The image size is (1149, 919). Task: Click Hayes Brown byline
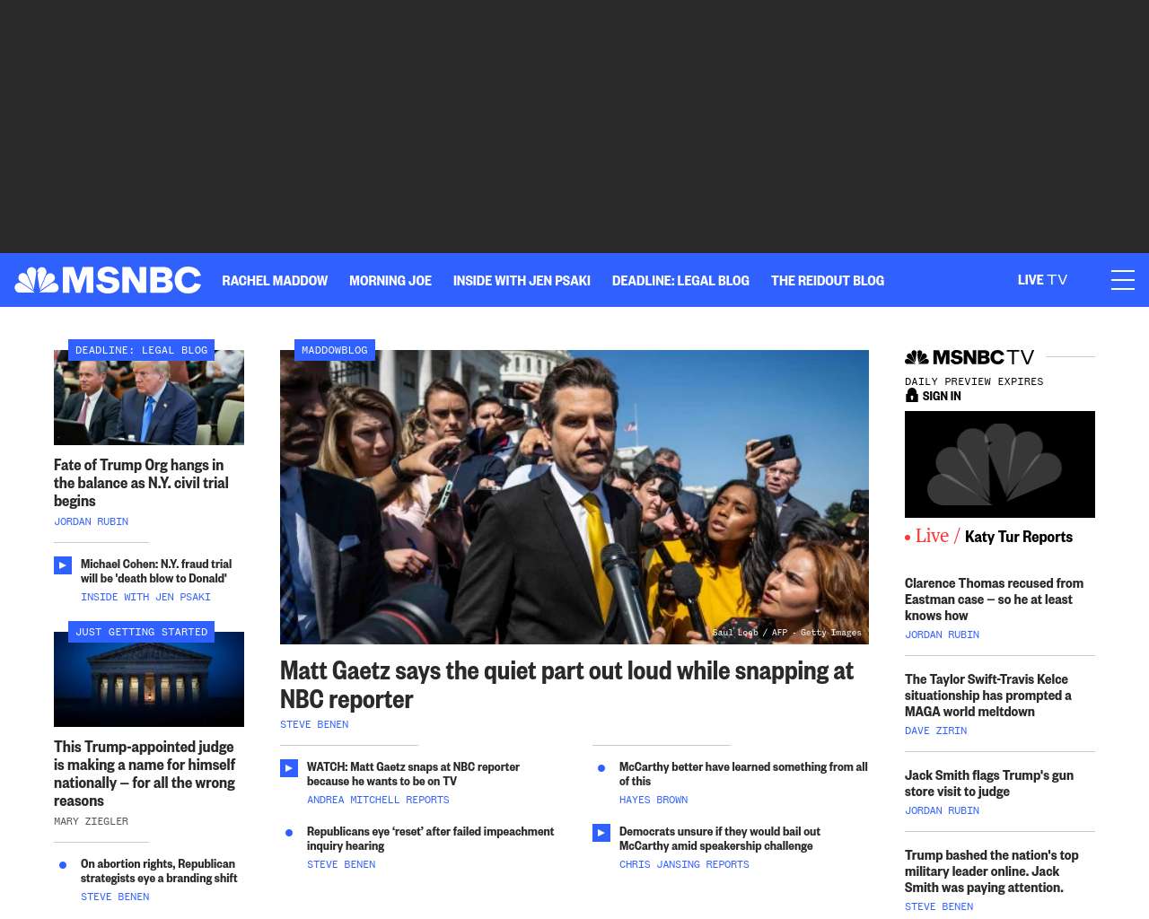click(653, 800)
